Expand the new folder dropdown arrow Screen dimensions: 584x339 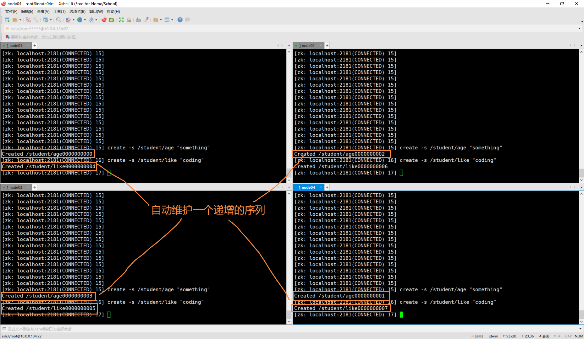pyautogui.click(x=161, y=20)
